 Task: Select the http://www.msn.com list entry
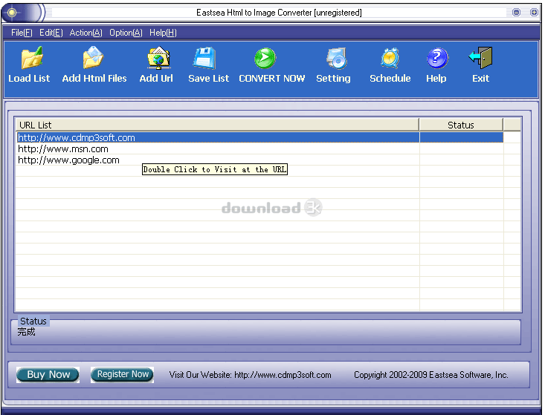[x=63, y=149]
